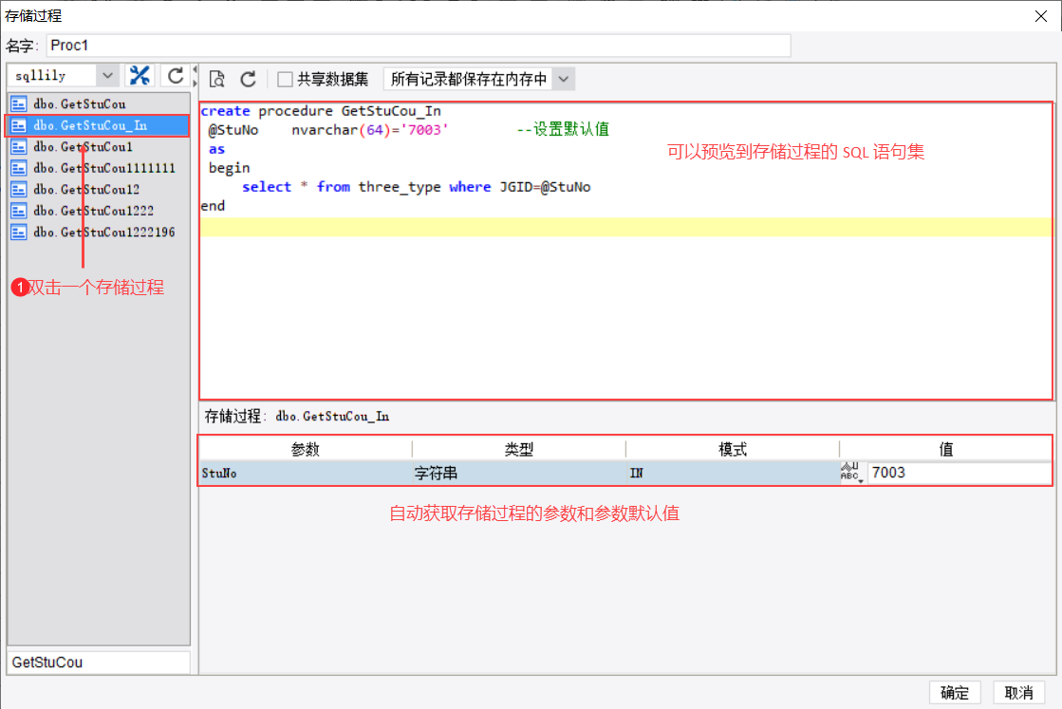This screenshot has width=1062, height=709.
Task: Click the data connection settings tool icon
Action: [140, 76]
